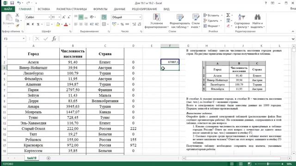Image resolution: width=296 pixels, height=166 pixels.
Task: Increase font size with the larger A icon
Action: coord(64,17)
